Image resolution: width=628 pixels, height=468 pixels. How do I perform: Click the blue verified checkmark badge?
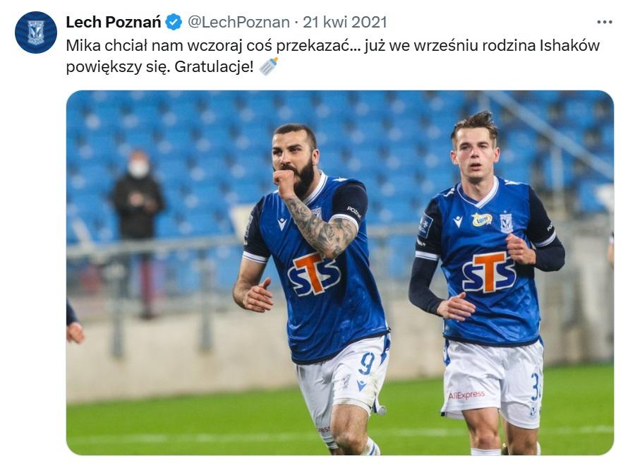(x=174, y=23)
